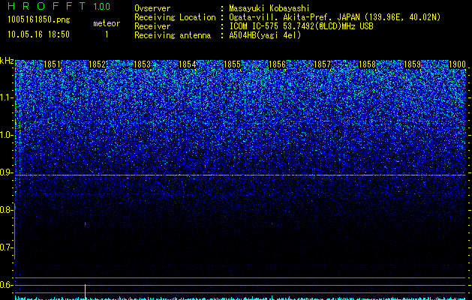Click the Ovserver label
The height and width of the screenshot is (300, 472).
[x=152, y=8]
